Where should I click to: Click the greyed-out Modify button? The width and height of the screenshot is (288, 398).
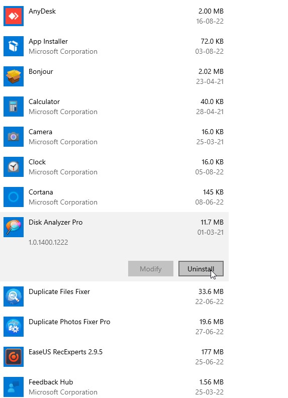pos(151,269)
